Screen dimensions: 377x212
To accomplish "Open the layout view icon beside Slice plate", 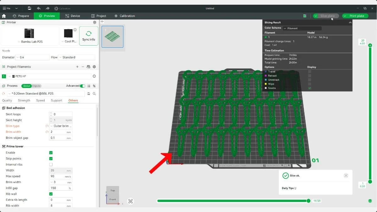I will point(305,16).
